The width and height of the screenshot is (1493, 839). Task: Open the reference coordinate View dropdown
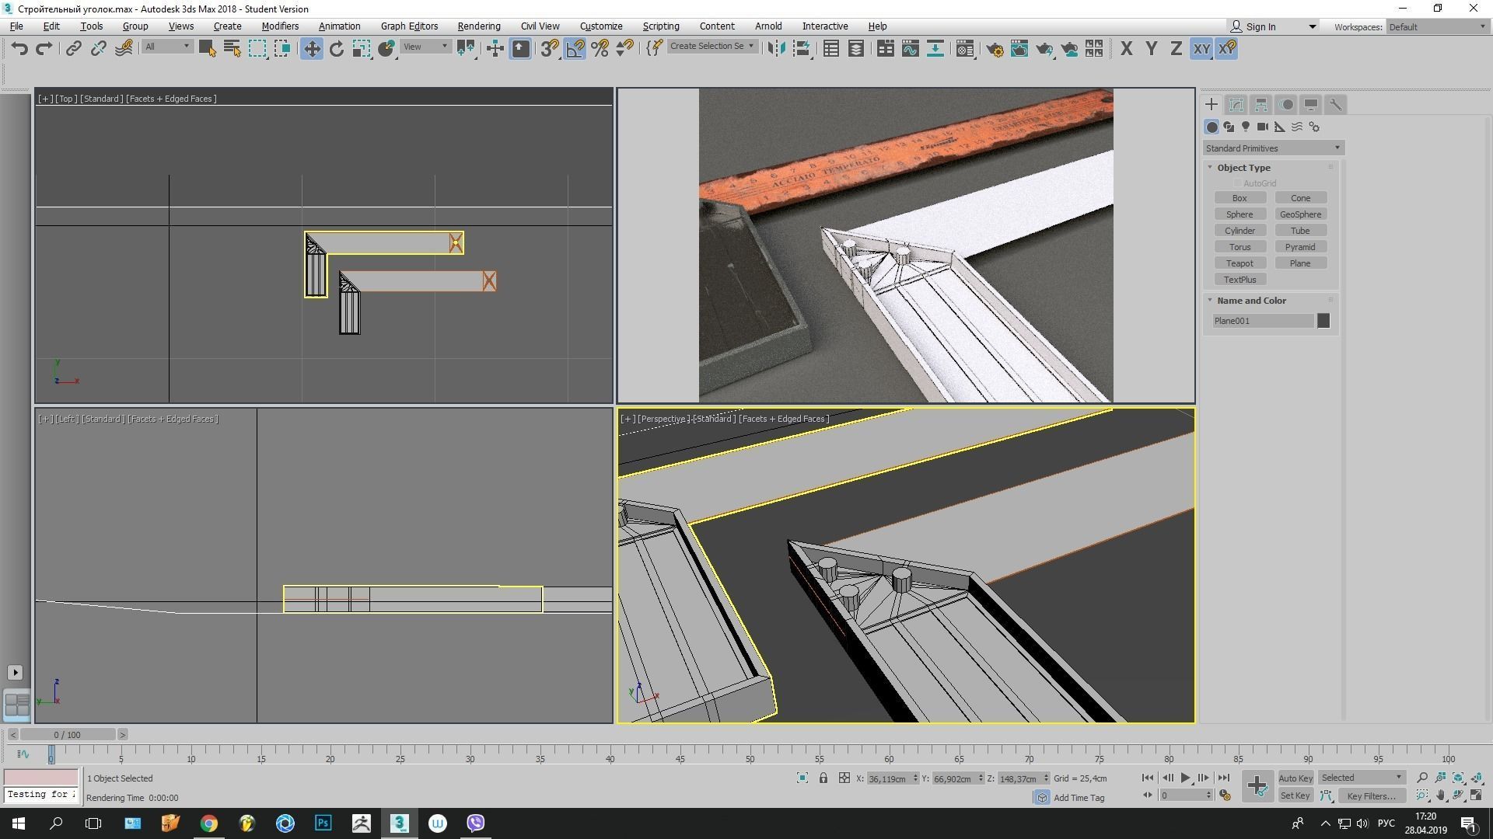pos(425,47)
